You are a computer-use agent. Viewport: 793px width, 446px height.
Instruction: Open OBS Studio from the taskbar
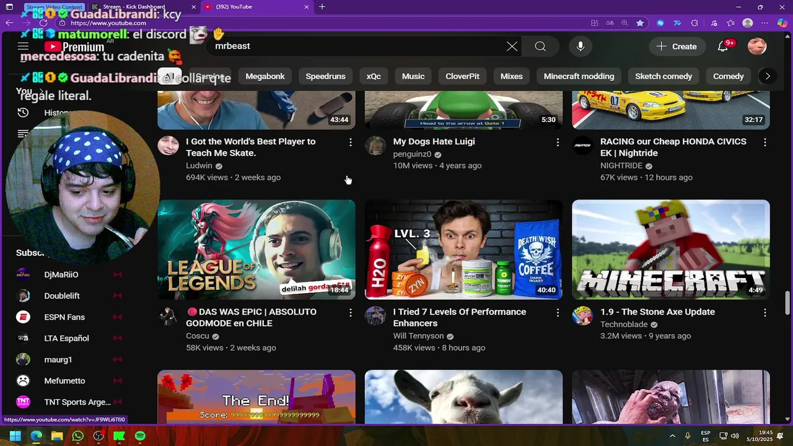tap(99, 436)
